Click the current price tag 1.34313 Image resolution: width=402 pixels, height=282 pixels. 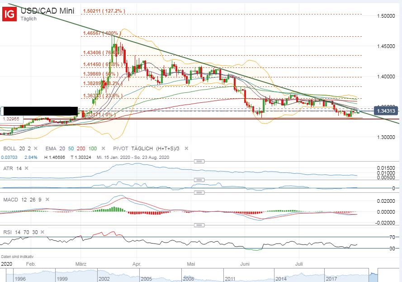(x=387, y=110)
